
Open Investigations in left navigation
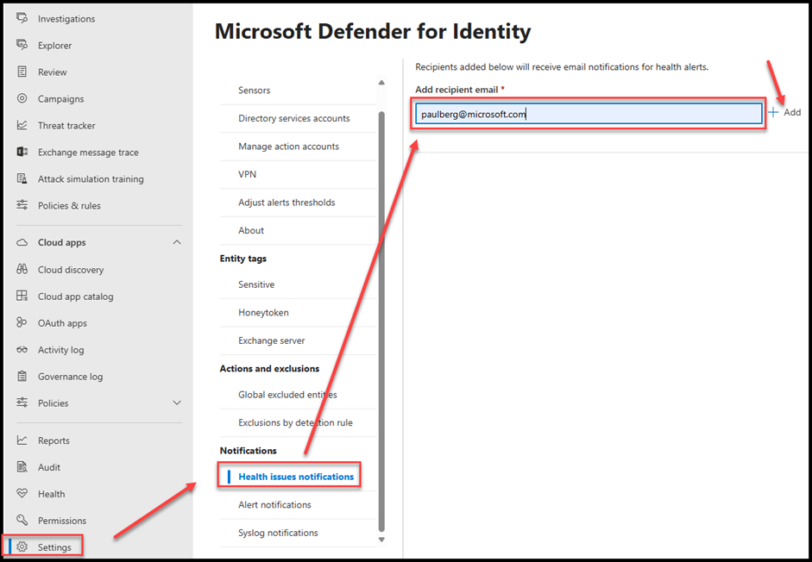(66, 19)
